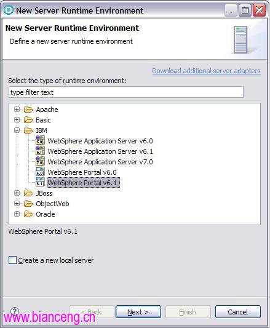Click the WebSphere Application Server v6.1 icon

tap(40, 150)
